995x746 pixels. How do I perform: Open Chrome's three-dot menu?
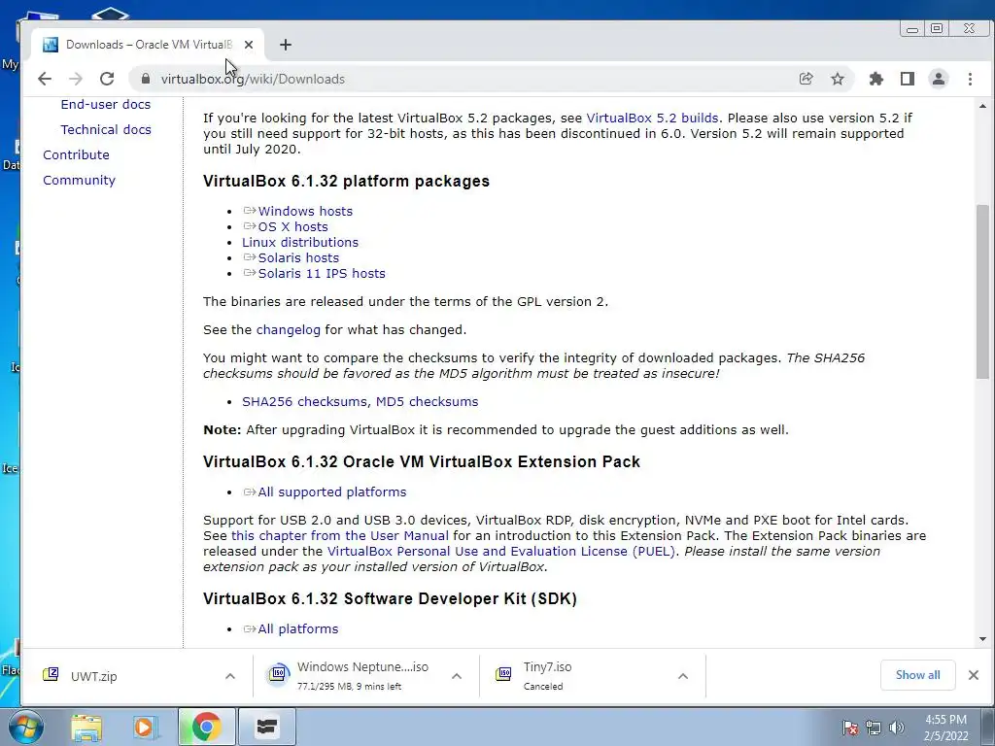coord(971,79)
